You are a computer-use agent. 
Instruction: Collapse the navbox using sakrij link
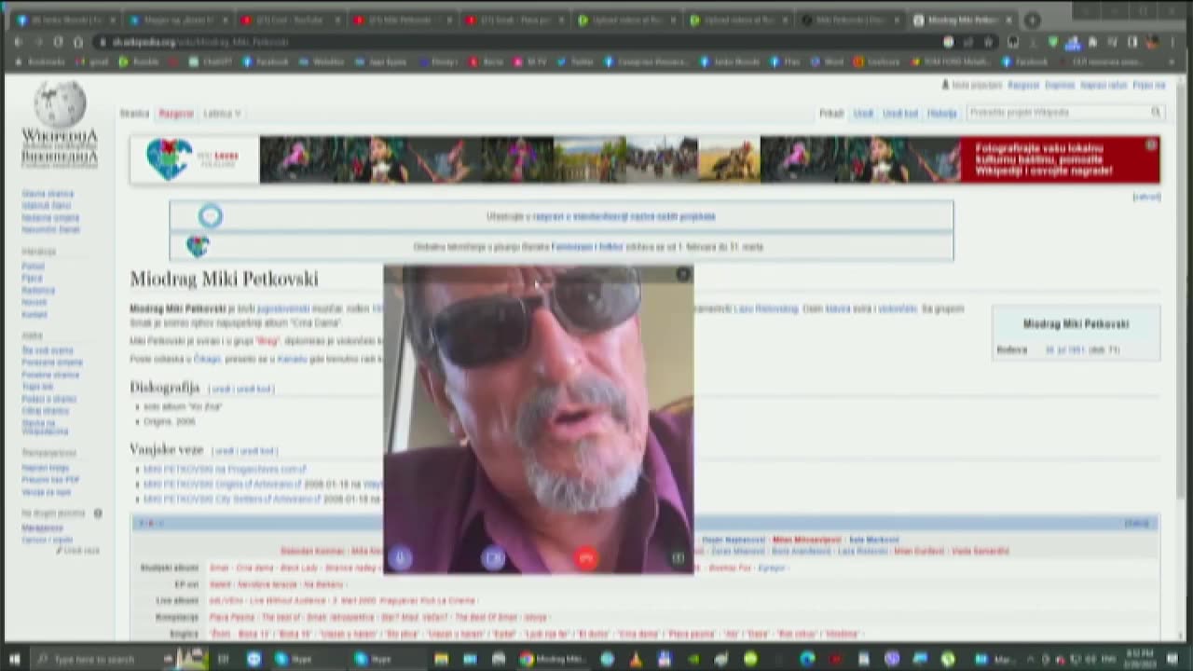[1136, 524]
